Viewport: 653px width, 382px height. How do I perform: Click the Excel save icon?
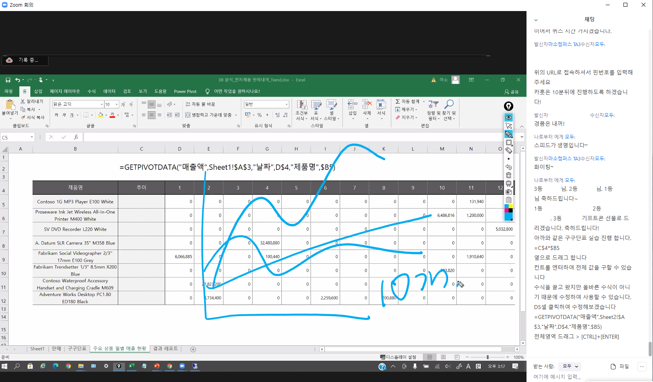click(x=8, y=80)
